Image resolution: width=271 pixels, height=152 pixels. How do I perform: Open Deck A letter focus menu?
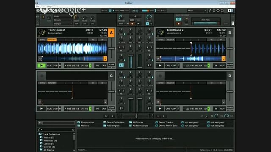(x=111, y=33)
